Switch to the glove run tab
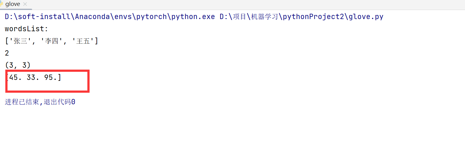Image resolution: width=465 pixels, height=162 pixels. coord(13,4)
